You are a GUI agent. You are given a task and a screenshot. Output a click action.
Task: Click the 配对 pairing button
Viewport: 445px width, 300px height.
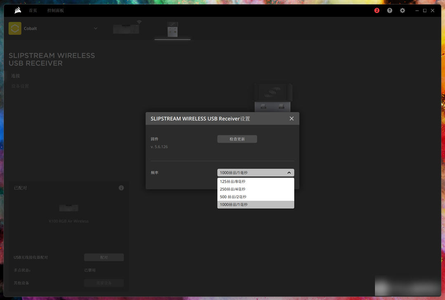tap(104, 257)
